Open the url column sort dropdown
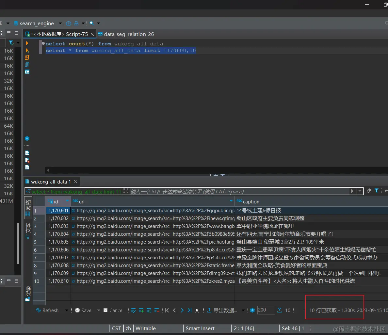Viewport: 388px width, 335px height. 231,201
